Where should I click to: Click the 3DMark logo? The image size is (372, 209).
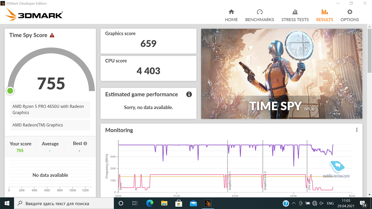click(x=34, y=15)
